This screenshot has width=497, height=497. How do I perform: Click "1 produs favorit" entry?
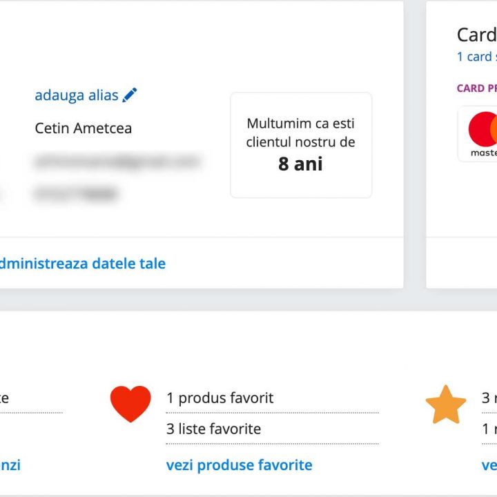coord(220,398)
